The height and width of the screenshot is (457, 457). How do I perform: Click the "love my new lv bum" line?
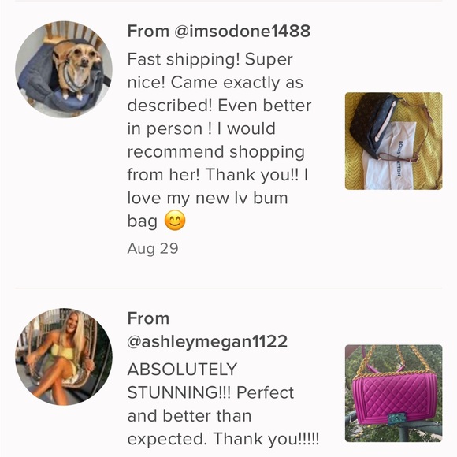tap(207, 199)
